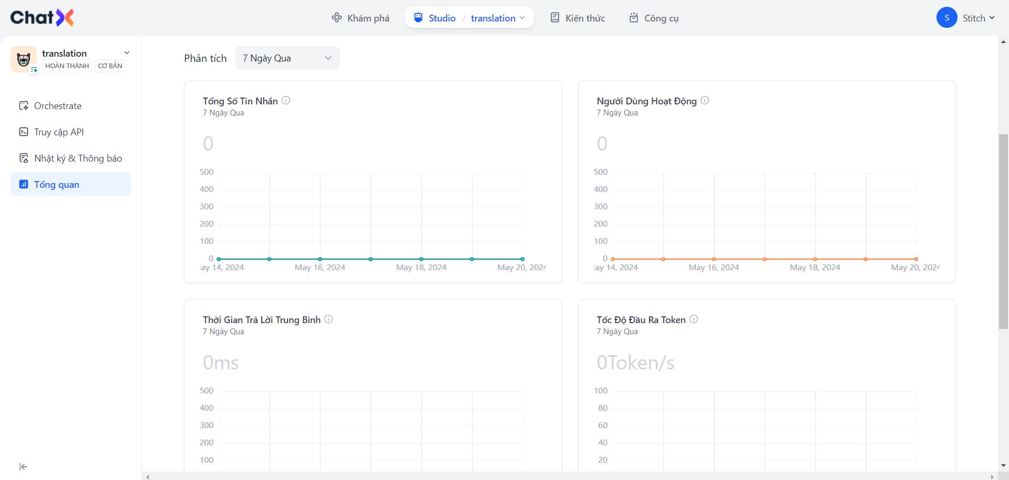This screenshot has height=480, width=1009.
Task: Click info icon beside Tổng Số Tin Nhắn
Action: coord(286,100)
